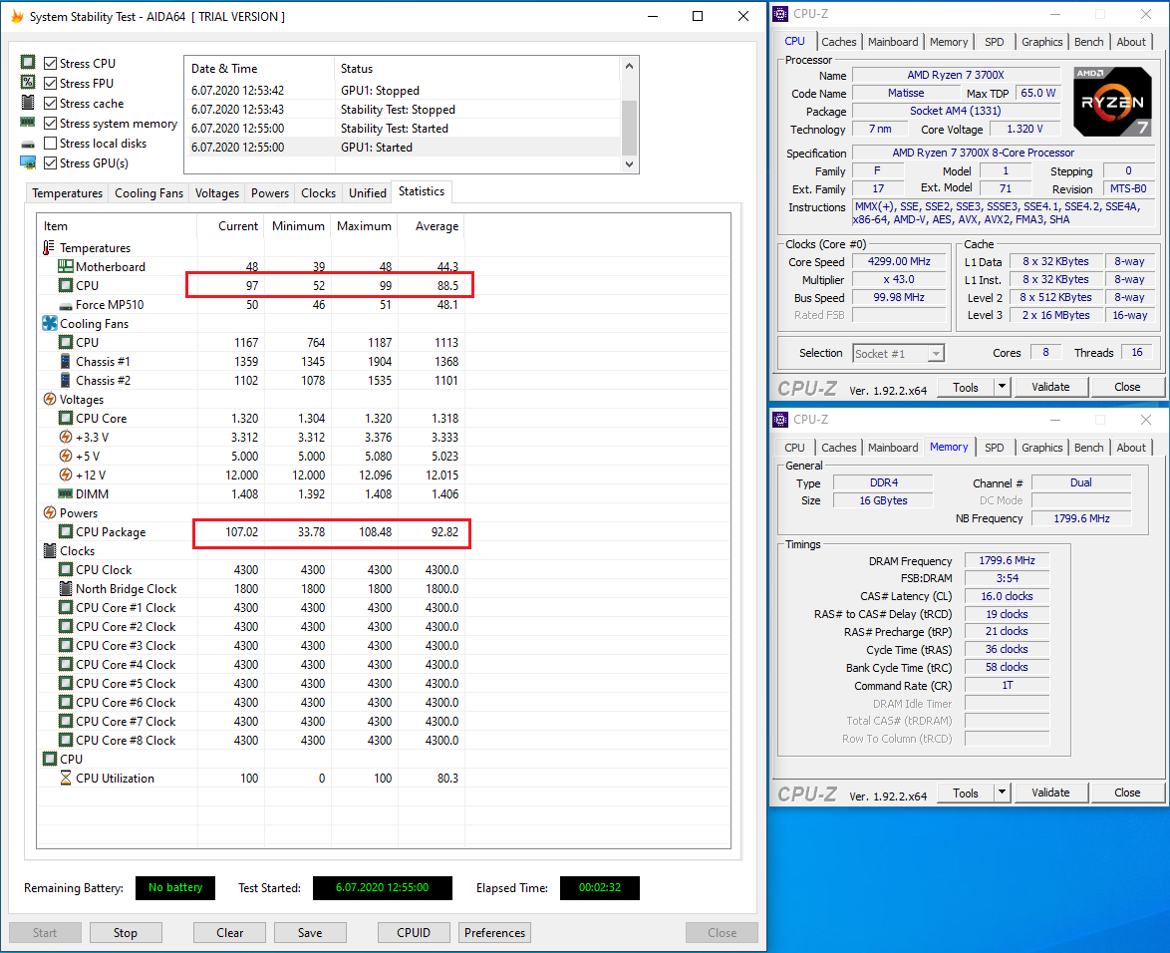Click the Maximum column header

click(364, 226)
